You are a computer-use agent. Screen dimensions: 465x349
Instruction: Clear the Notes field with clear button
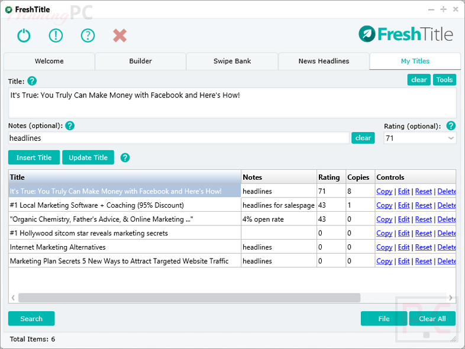pos(363,138)
